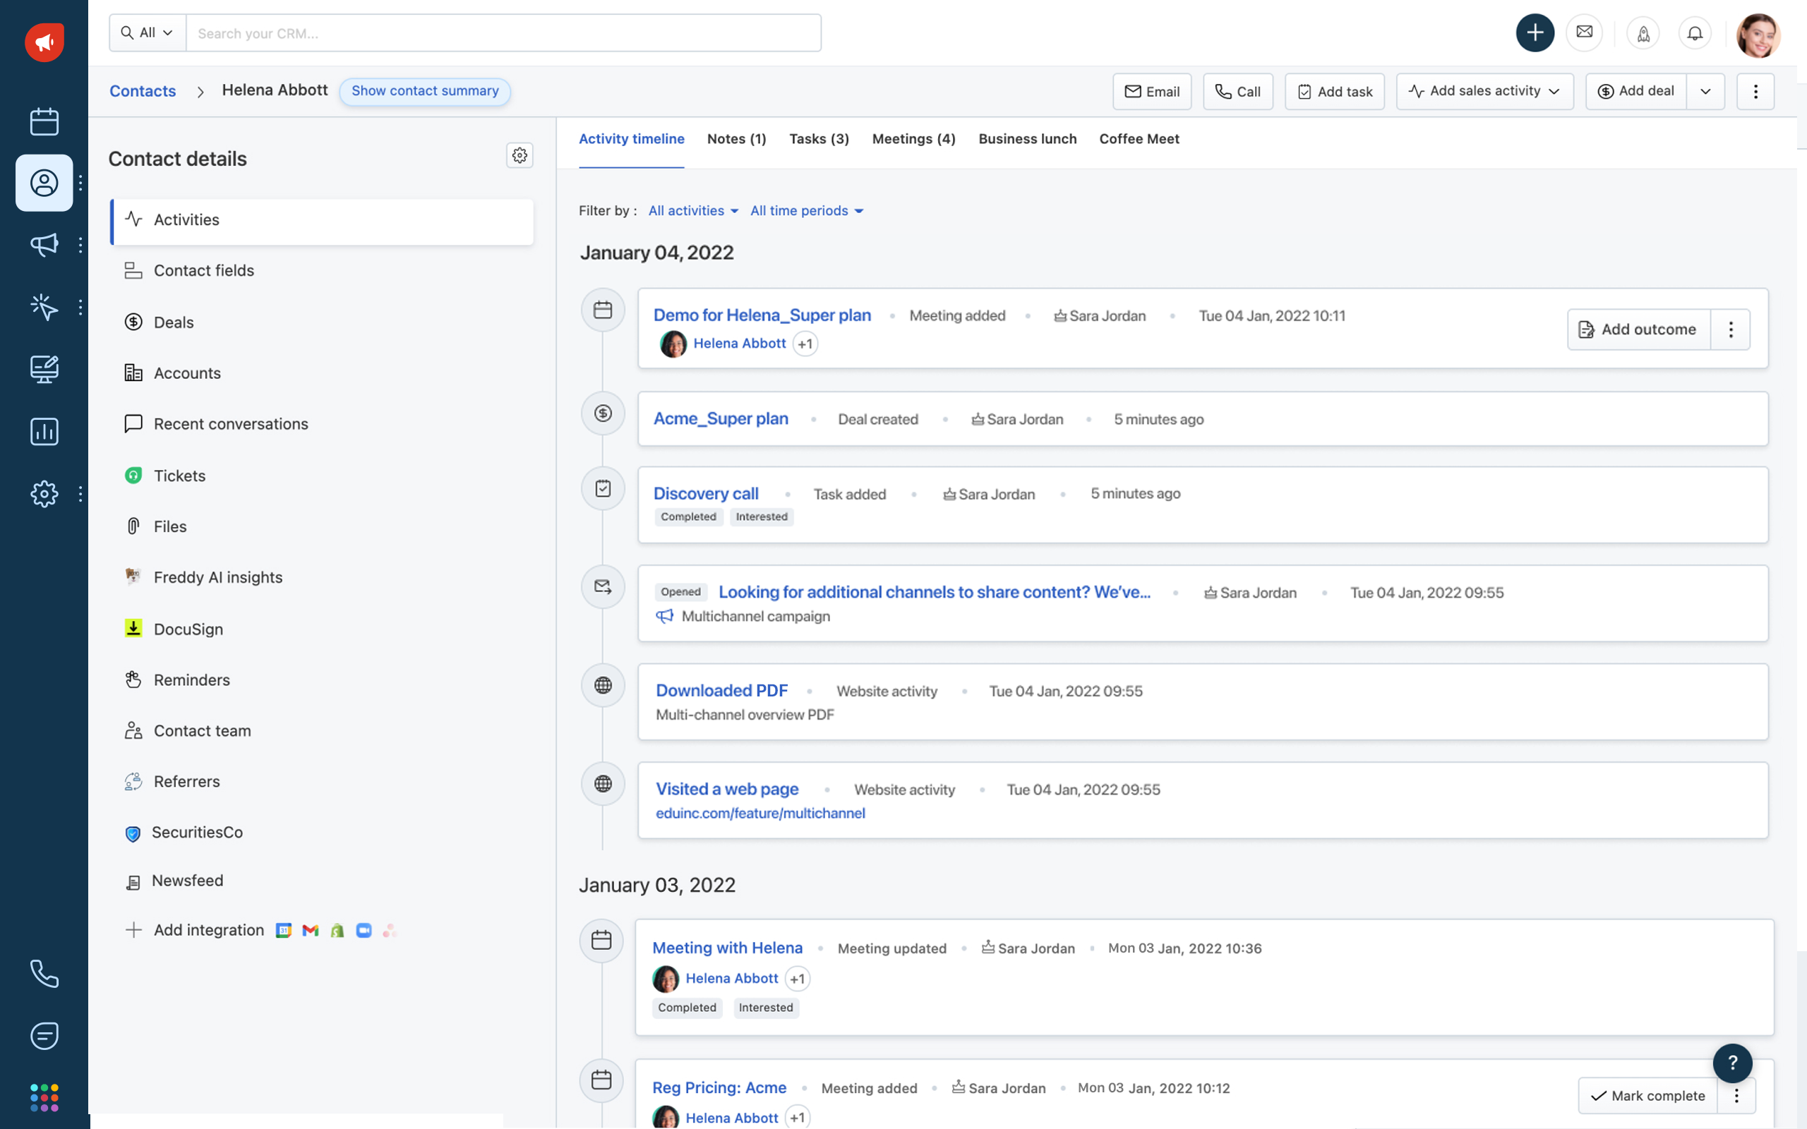Expand the Add deal chevron dropdown
Viewport: 1807px width, 1129px height.
[x=1705, y=90]
